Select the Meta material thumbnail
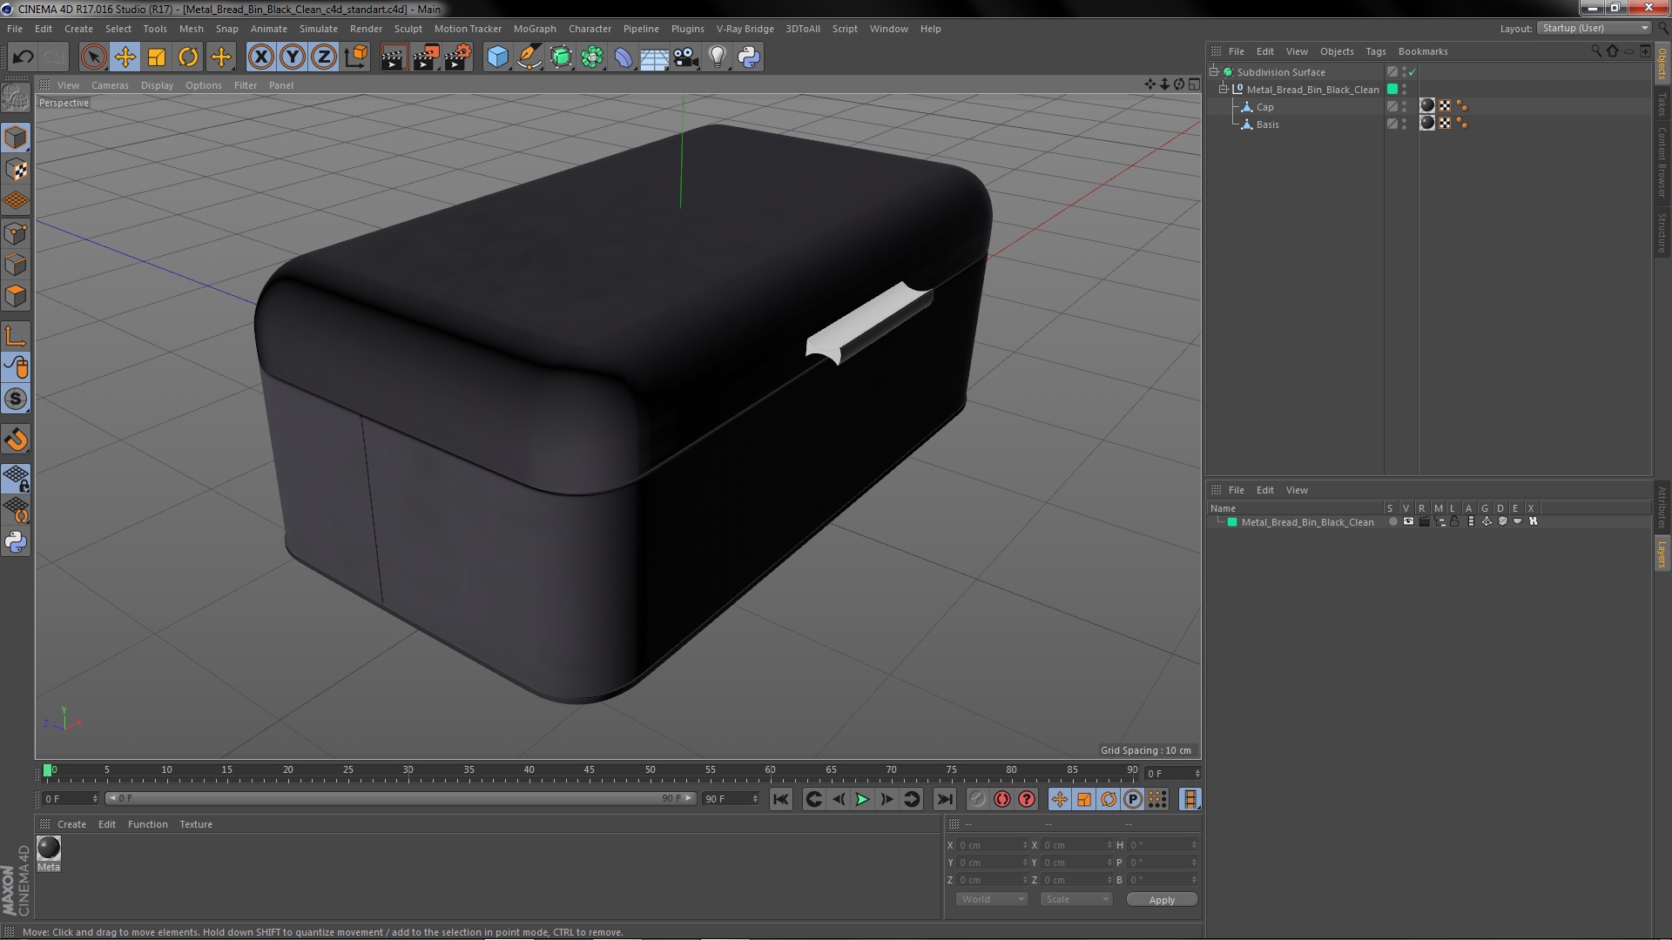 pyautogui.click(x=49, y=848)
